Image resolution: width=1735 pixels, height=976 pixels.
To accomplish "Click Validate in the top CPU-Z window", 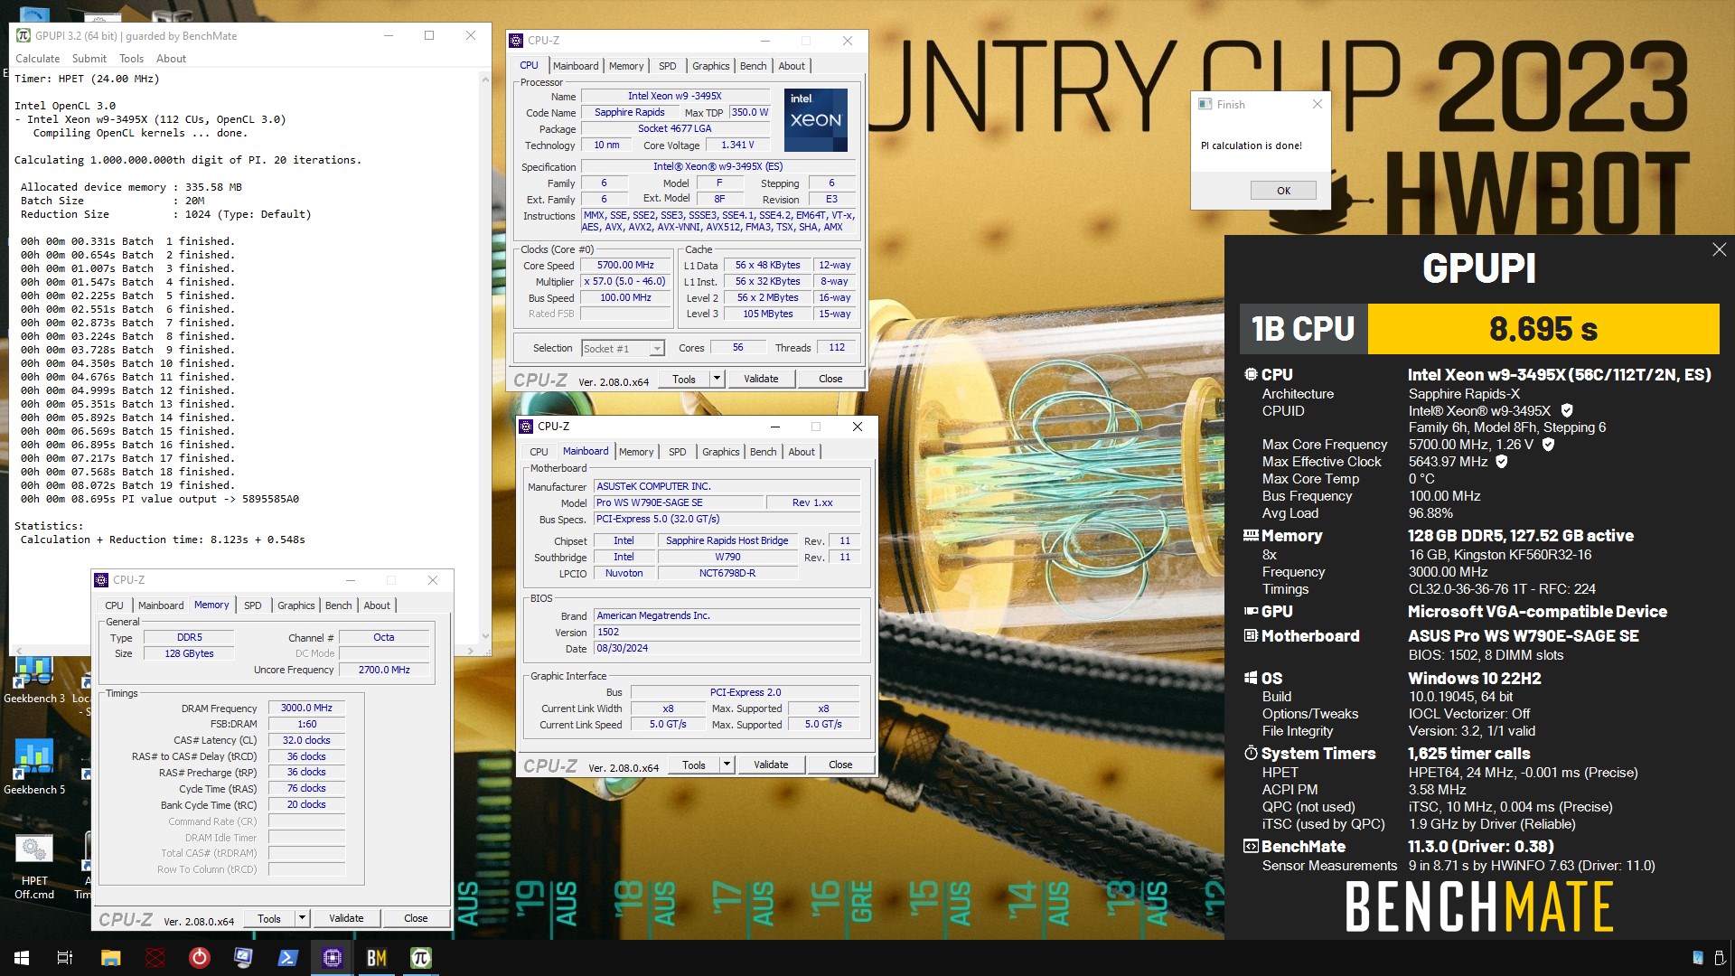I will click(x=761, y=379).
